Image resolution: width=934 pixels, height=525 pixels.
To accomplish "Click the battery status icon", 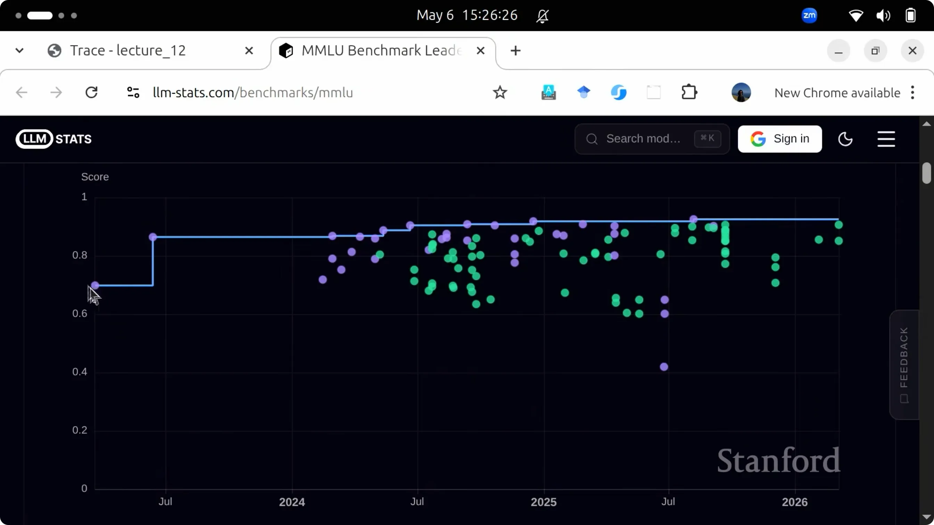I will coord(910,16).
